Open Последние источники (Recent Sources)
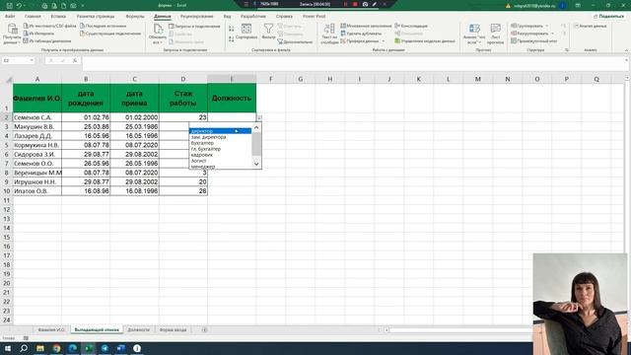631x355 pixels. (103, 26)
